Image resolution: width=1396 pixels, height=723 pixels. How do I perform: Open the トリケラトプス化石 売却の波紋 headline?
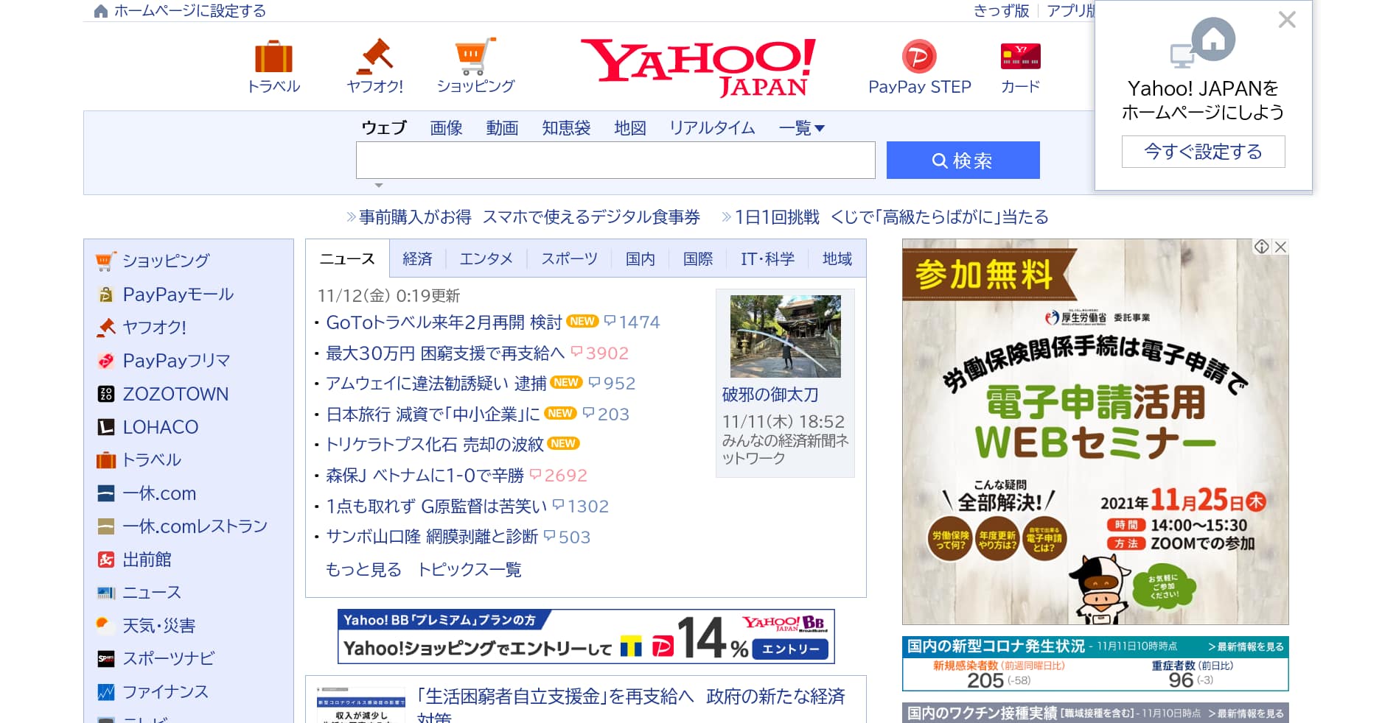435,445
